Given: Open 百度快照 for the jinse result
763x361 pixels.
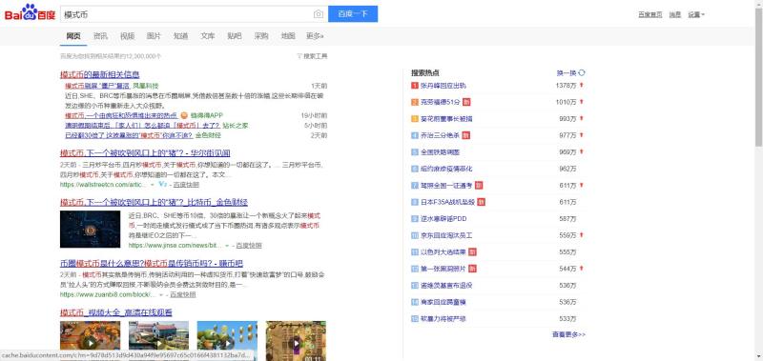Looking at the screenshot, I should [x=249, y=246].
